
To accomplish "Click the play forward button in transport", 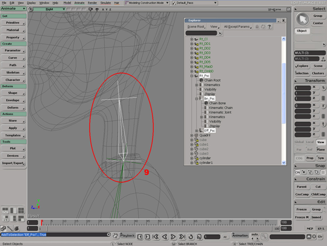I will 173,237.
